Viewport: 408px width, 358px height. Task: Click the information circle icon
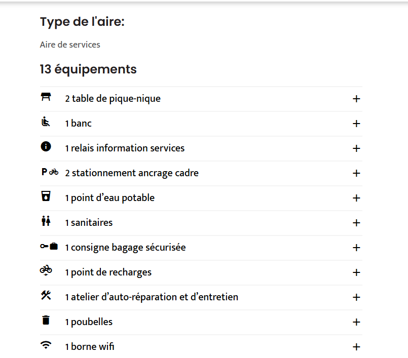point(46,146)
